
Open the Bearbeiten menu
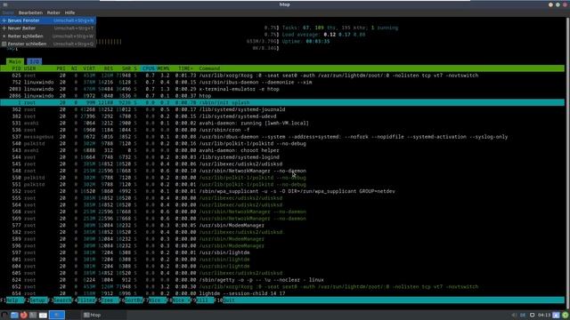[30, 12]
